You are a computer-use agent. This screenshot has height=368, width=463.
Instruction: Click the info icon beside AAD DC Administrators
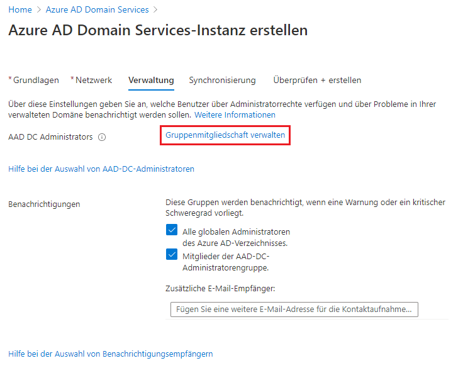point(102,137)
